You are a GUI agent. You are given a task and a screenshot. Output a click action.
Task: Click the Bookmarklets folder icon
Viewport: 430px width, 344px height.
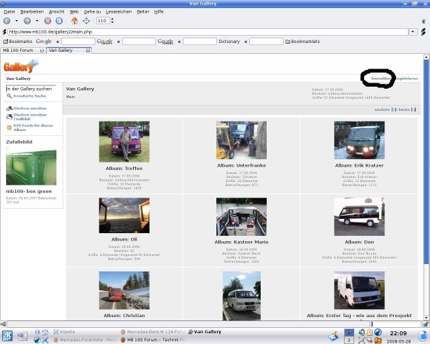pos(288,42)
